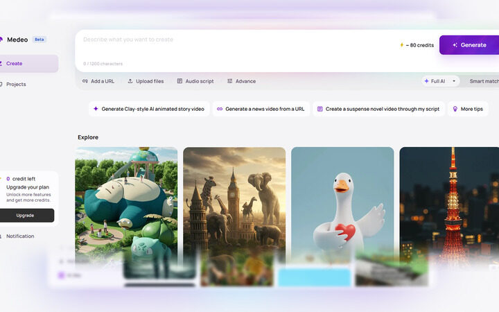Viewport: 499px width, 312px height.
Task: Click the link icon on the news video chip
Action: click(x=220, y=109)
